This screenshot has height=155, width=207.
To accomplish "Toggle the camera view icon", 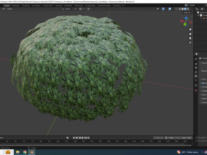I will tap(190, 38).
